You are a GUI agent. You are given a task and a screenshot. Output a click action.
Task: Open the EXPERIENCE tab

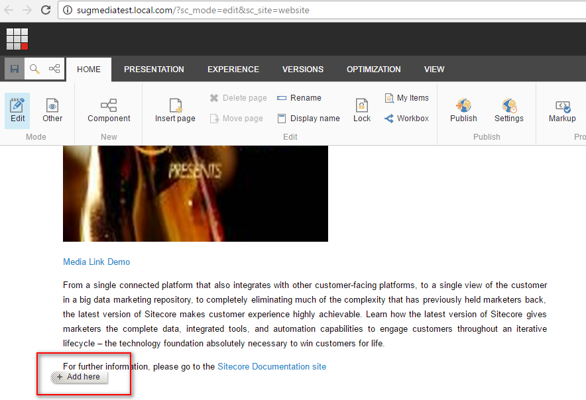pos(233,70)
